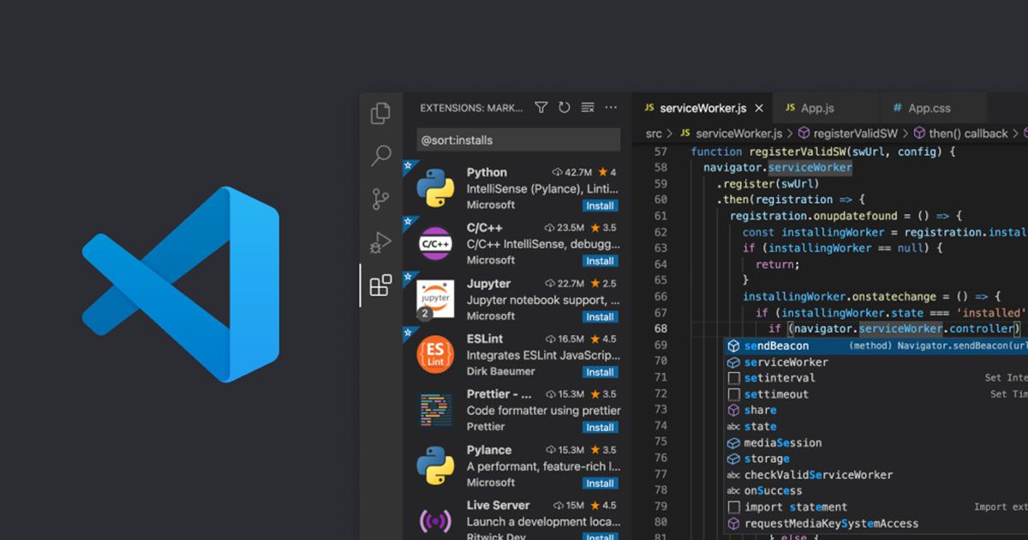Image resolution: width=1028 pixels, height=540 pixels.
Task: Install the Prettier extension
Action: point(600,427)
